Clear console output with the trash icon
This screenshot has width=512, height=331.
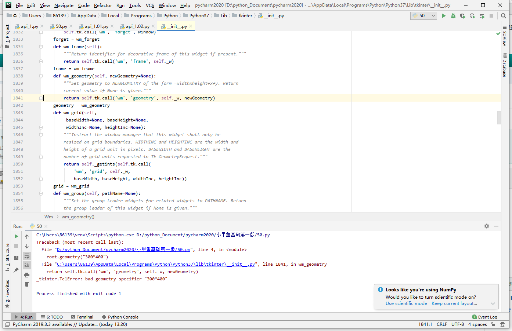27,284
